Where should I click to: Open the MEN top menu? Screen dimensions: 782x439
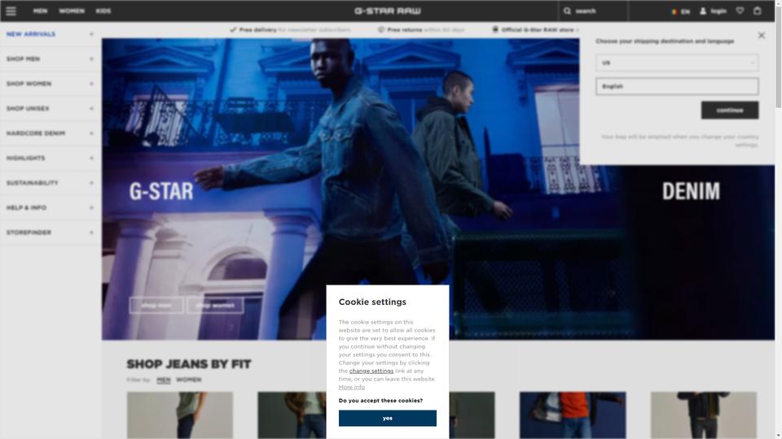click(41, 11)
